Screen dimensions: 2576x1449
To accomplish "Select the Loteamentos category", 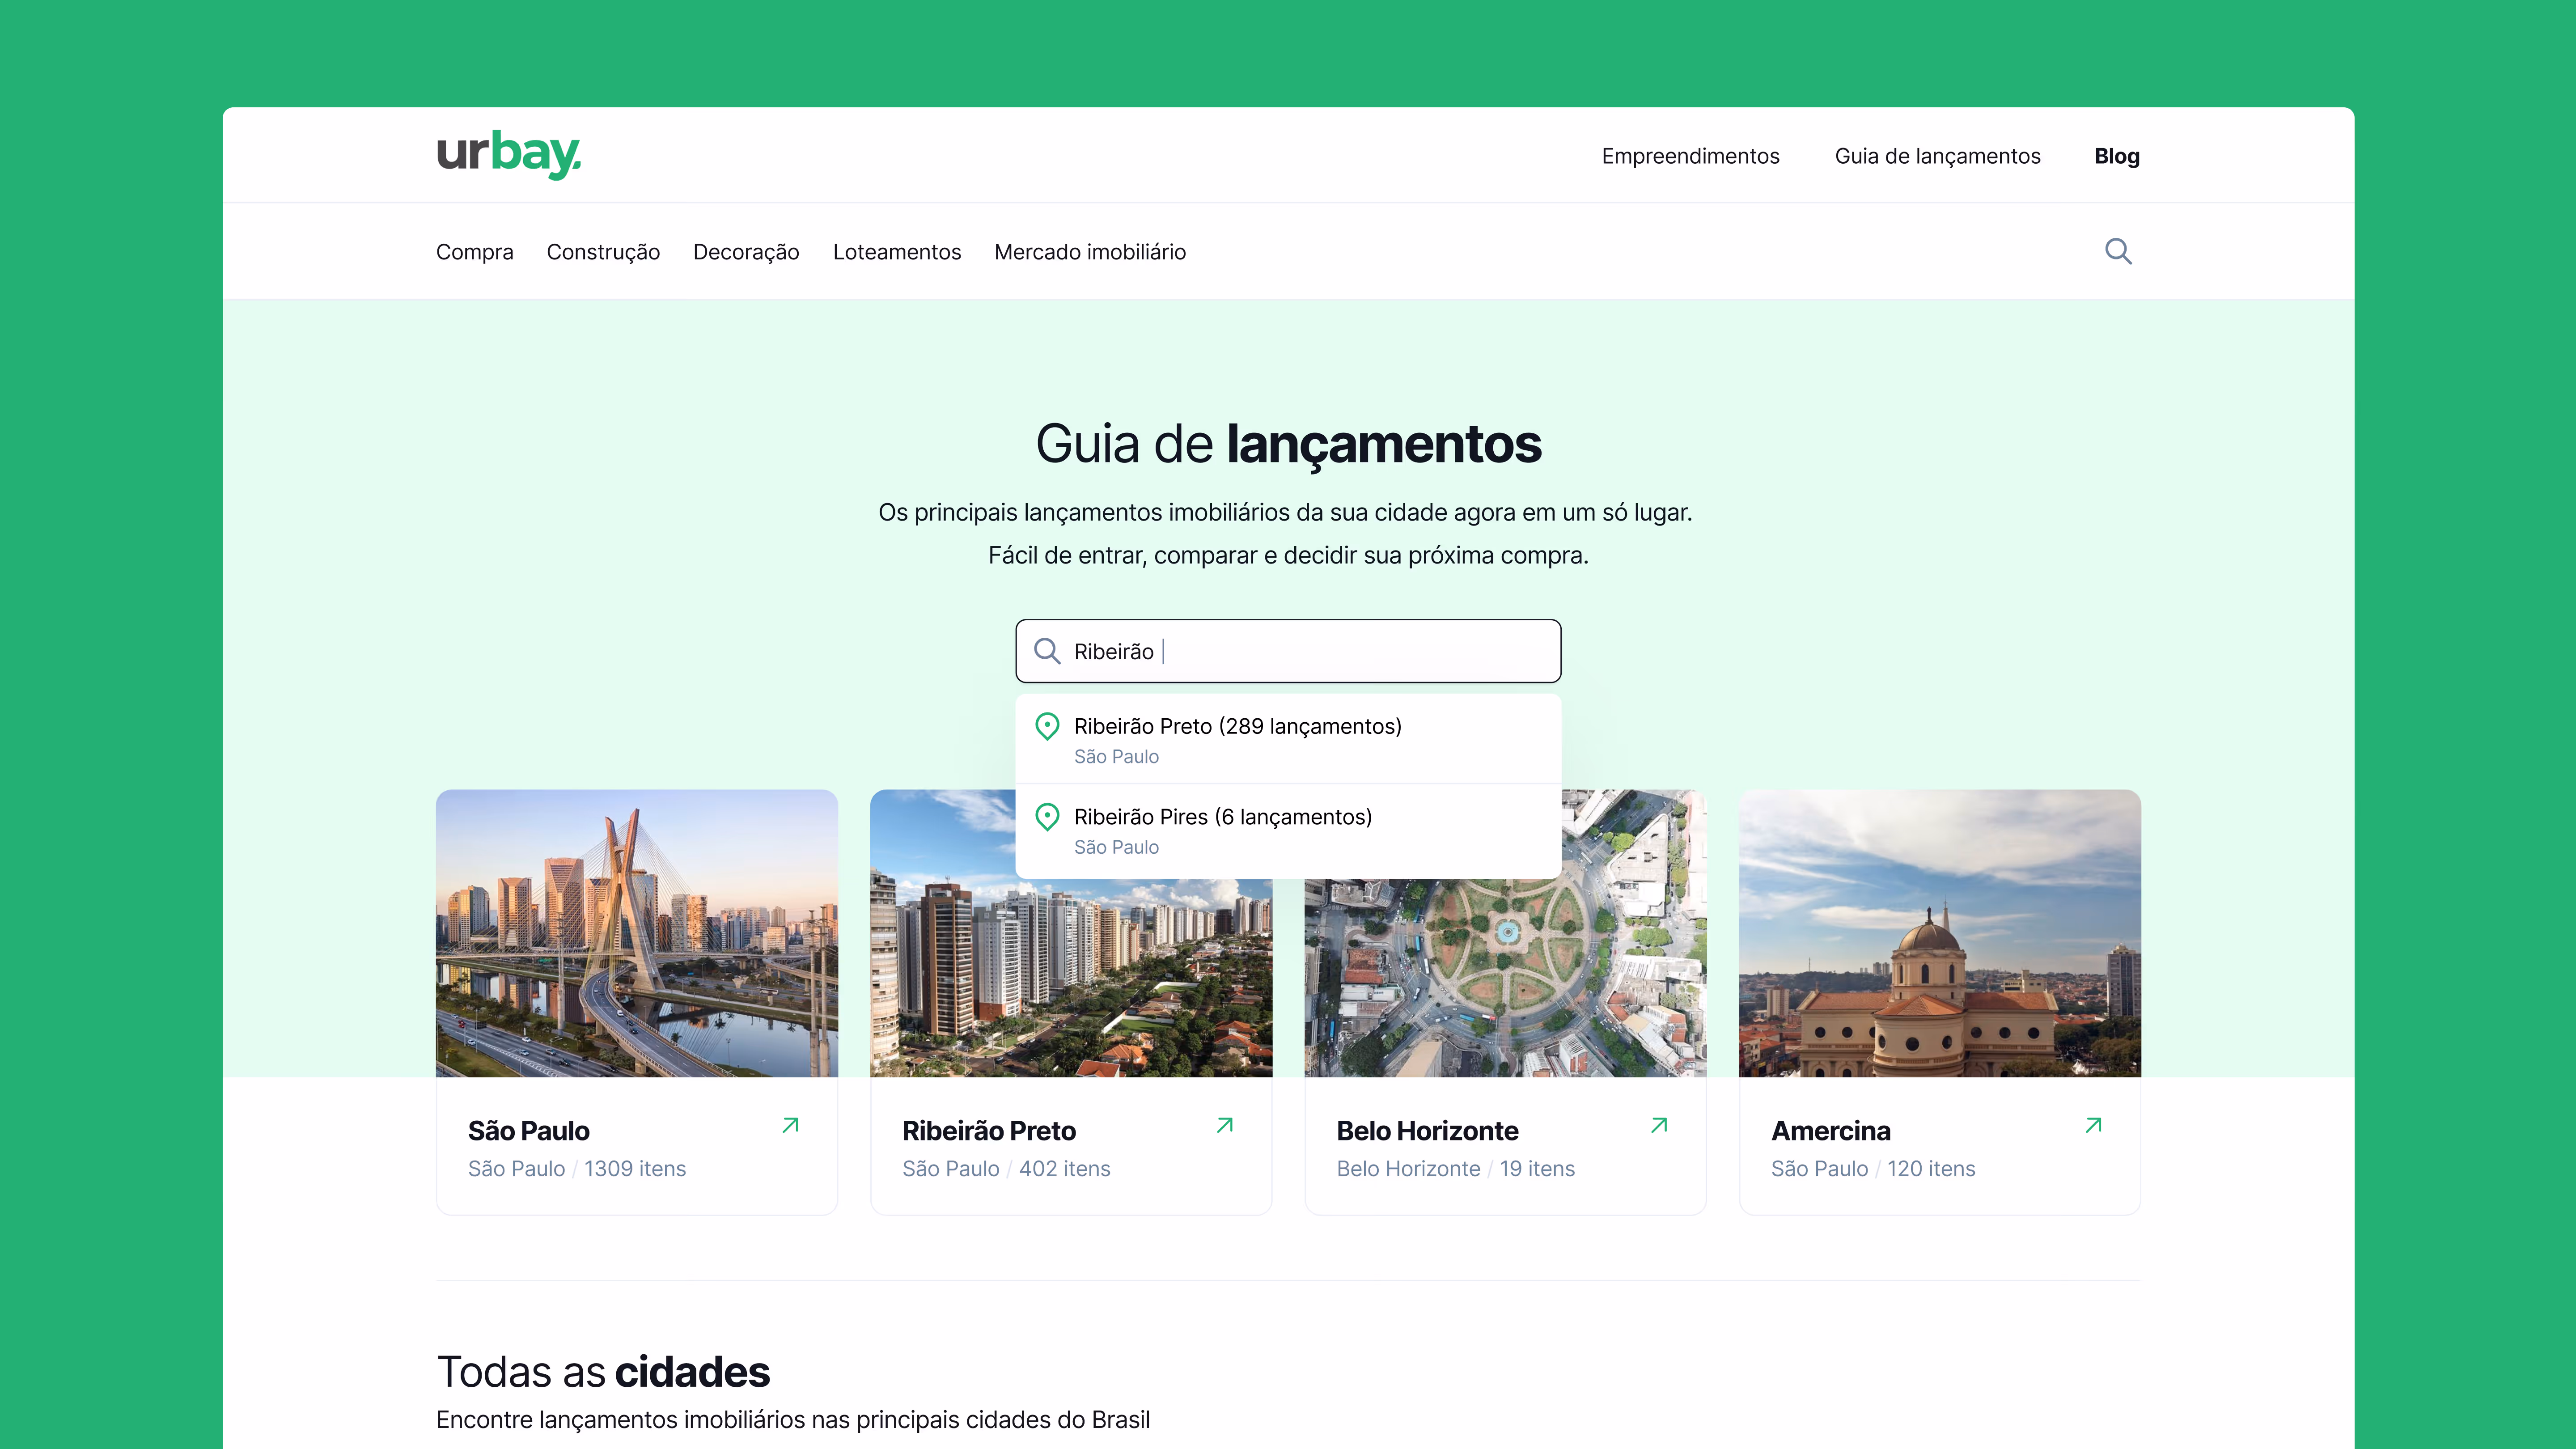I will point(897,252).
